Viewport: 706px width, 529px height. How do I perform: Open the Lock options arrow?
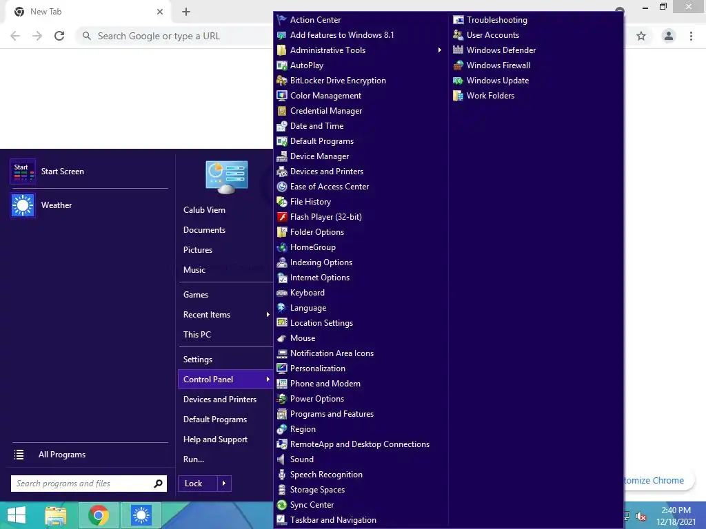(x=224, y=484)
